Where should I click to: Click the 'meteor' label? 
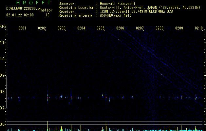(47, 10)
